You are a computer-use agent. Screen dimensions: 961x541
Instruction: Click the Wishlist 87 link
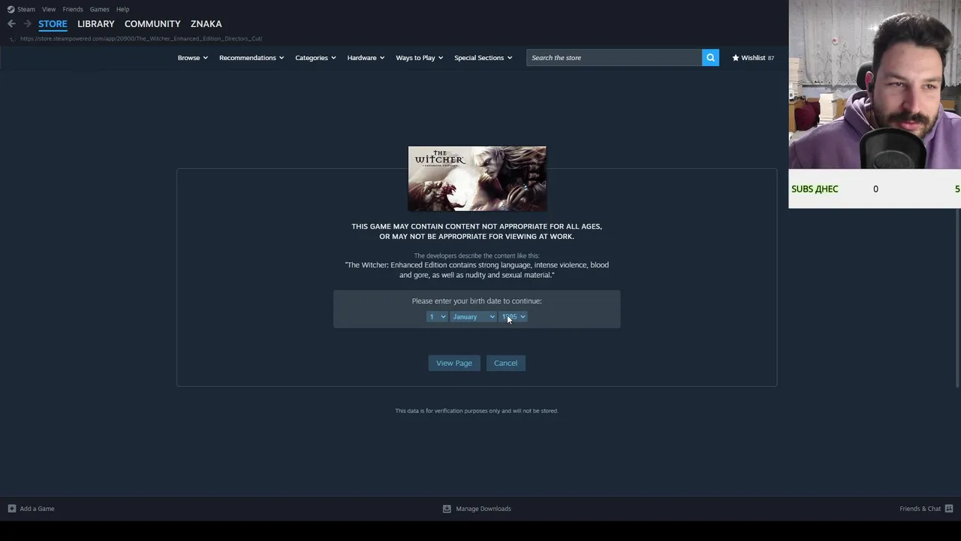753,58
